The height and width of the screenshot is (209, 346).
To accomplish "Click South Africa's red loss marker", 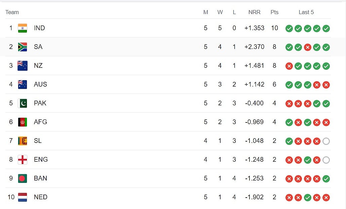I will click(307, 47).
